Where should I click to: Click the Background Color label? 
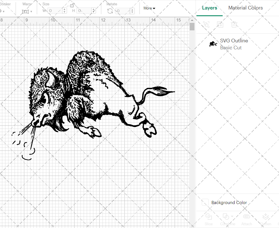click(229, 203)
